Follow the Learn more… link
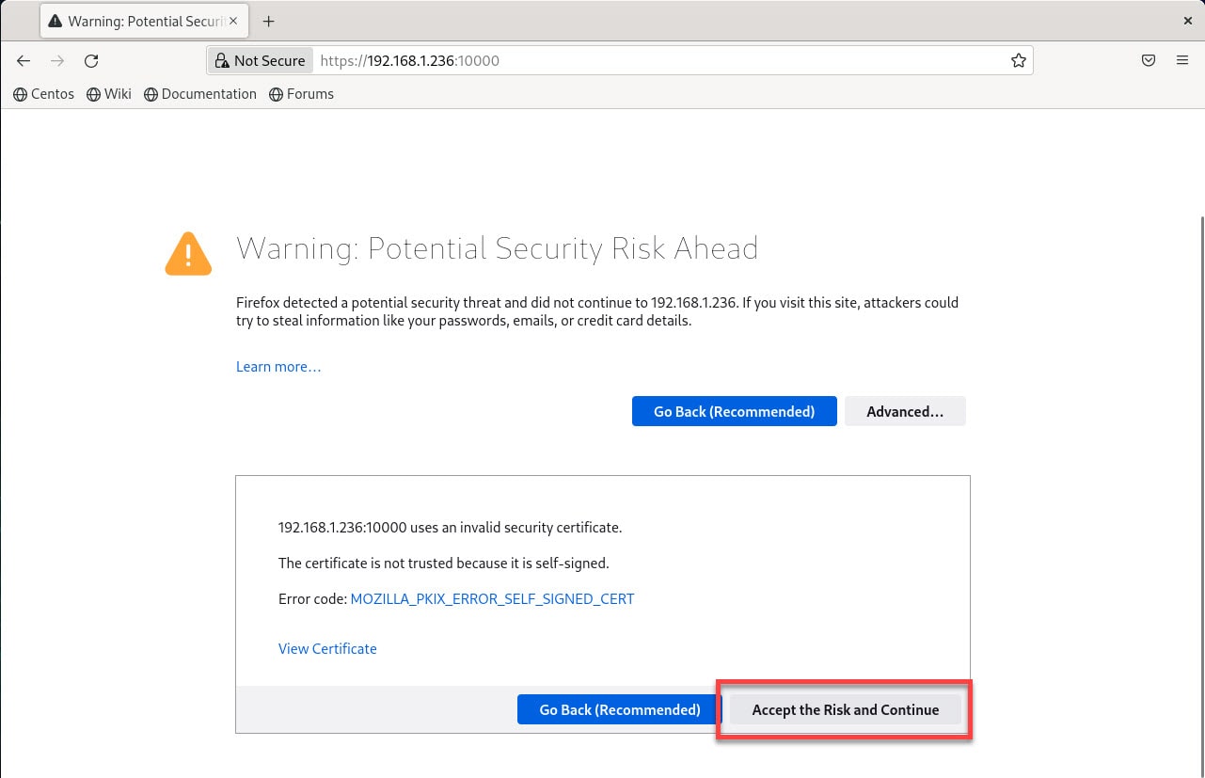Image resolution: width=1205 pixels, height=778 pixels. 278,367
